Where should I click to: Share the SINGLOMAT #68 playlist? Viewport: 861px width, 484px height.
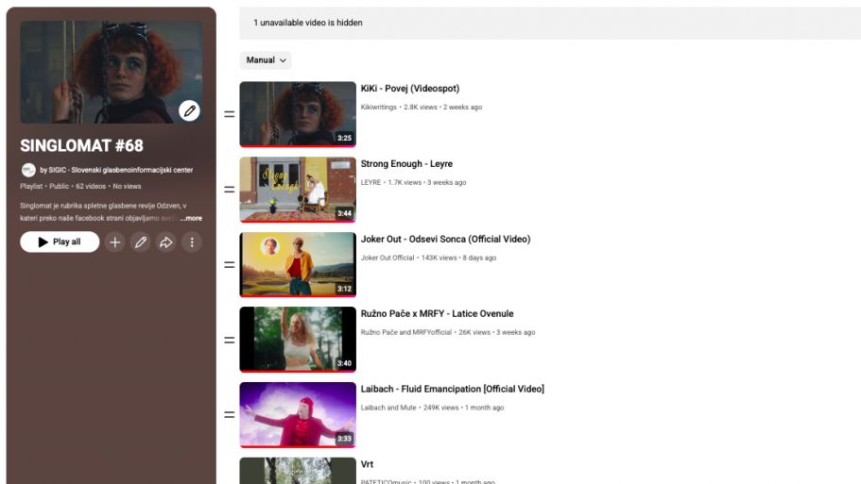pos(165,242)
